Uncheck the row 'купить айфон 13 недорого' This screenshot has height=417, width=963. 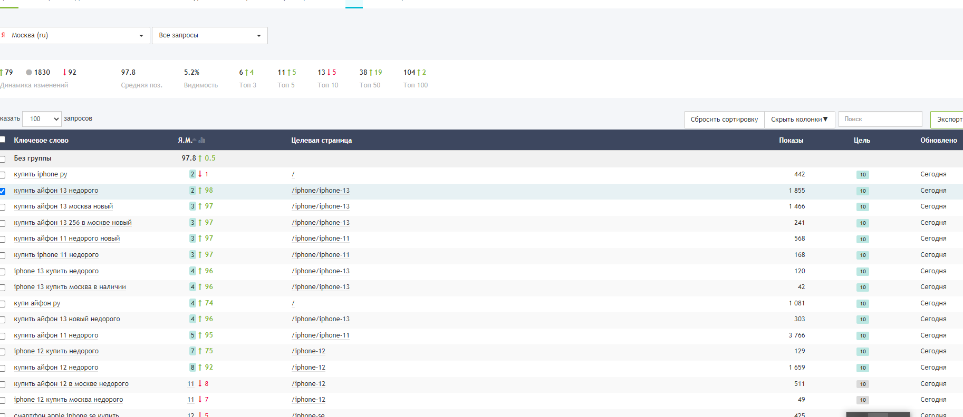tap(2, 191)
